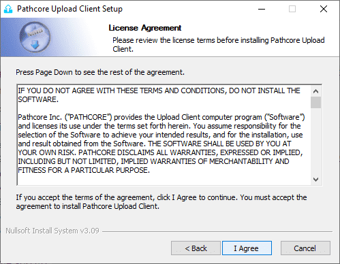The image size is (340, 264).
Task: Click the 'FITNESS FOR A PARTICULAR PURPOSE.' line
Action: [x=84, y=170]
